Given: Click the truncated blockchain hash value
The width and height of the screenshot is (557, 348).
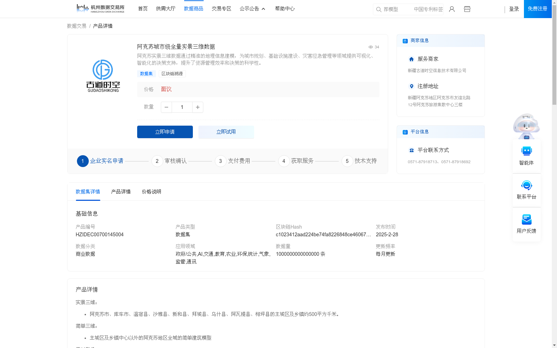Looking at the screenshot, I should pyautogui.click(x=323, y=235).
